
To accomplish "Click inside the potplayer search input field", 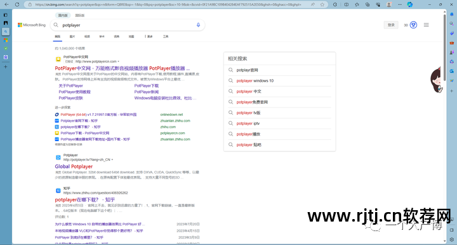I will tap(128, 25).
